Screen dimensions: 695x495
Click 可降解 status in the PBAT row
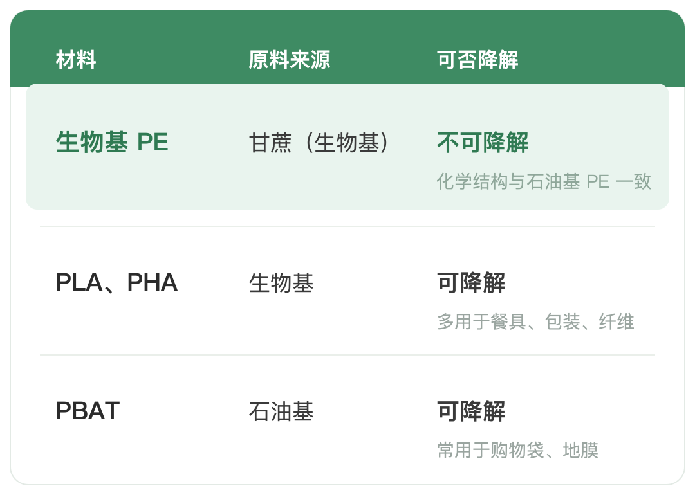[470, 411]
